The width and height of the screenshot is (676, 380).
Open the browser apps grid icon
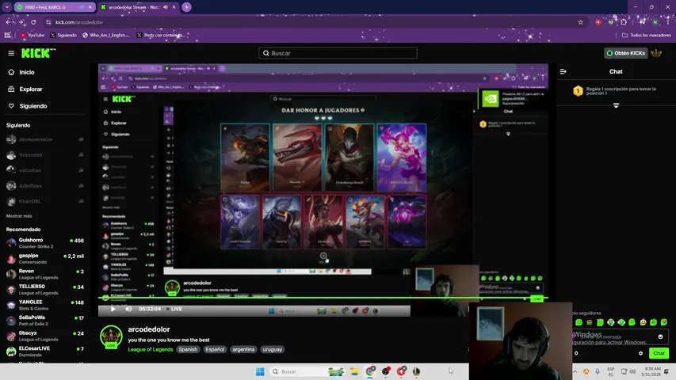(x=8, y=36)
